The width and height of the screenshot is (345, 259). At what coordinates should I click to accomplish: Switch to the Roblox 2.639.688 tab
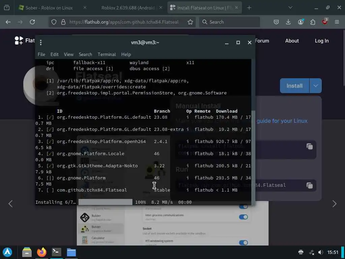pos(129,8)
